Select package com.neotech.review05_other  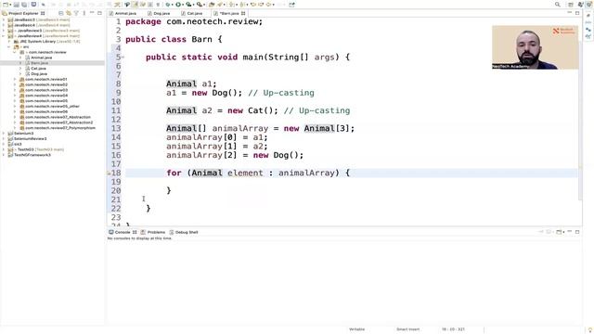49,107
